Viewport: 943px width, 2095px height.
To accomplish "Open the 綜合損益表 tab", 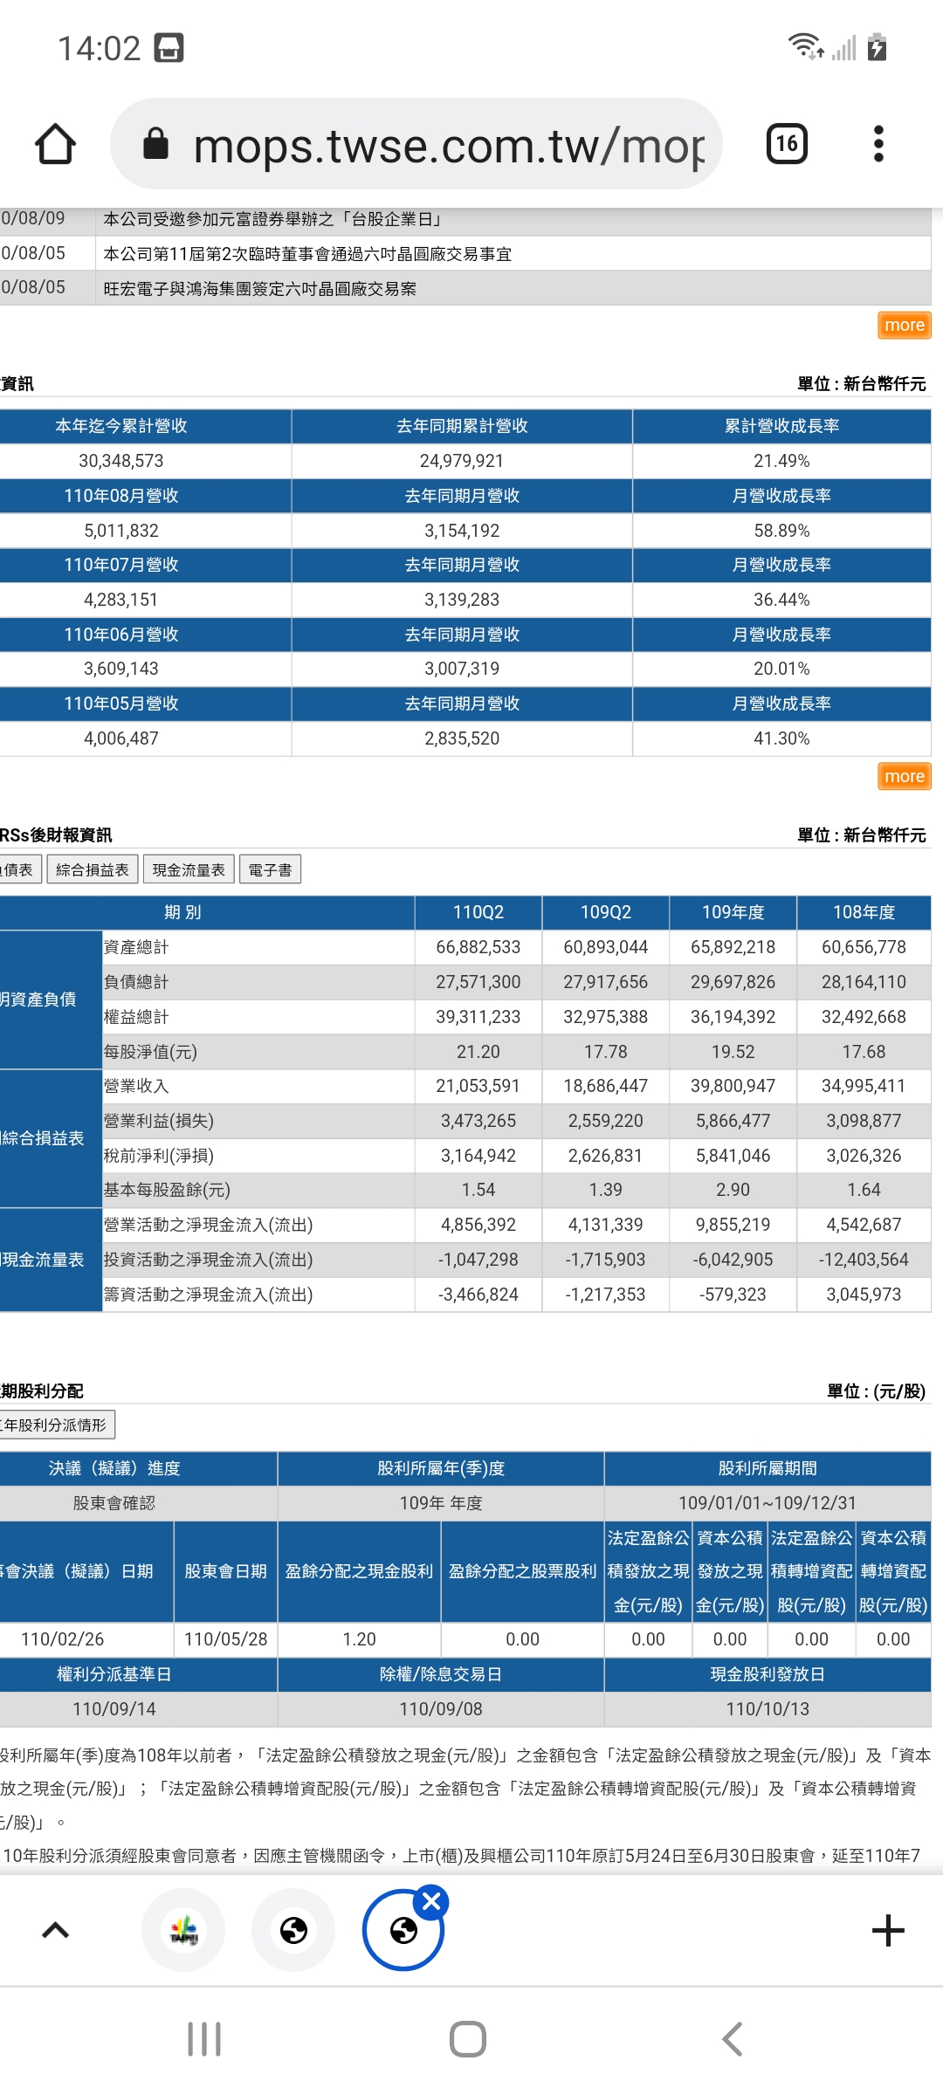I will 92,869.
